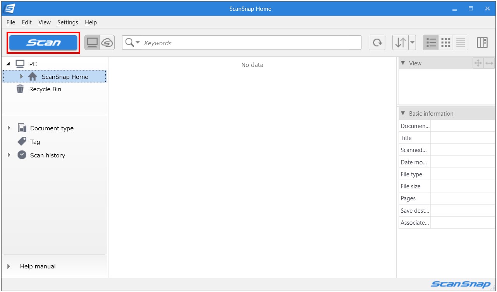Viewport: 497px width, 292px height.
Task: Click the Document type icon
Action: coord(22,128)
